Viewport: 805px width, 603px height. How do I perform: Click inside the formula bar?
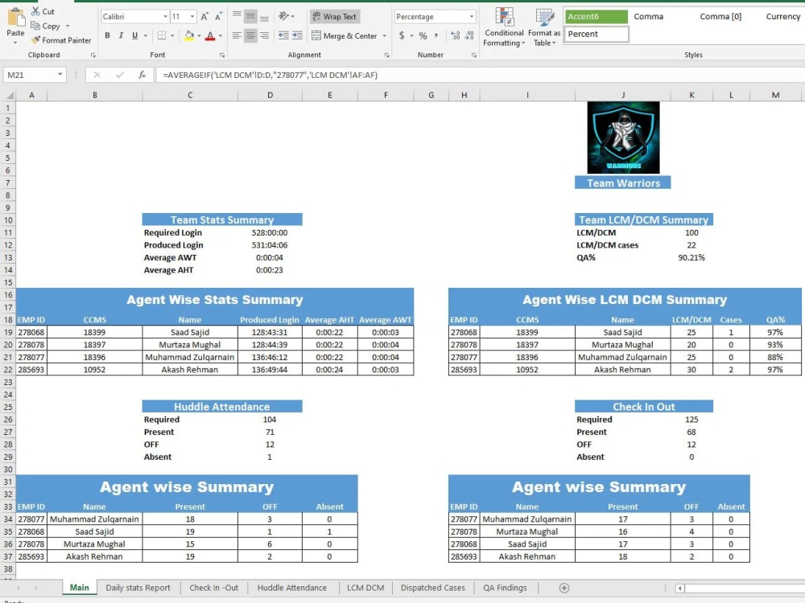(x=480, y=75)
